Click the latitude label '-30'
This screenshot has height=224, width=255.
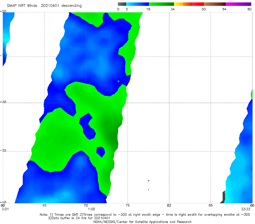pyautogui.click(x=3, y=102)
